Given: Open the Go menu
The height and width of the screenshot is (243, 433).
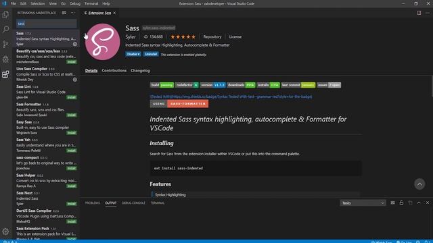Looking at the screenshot, I should (x=63, y=3).
